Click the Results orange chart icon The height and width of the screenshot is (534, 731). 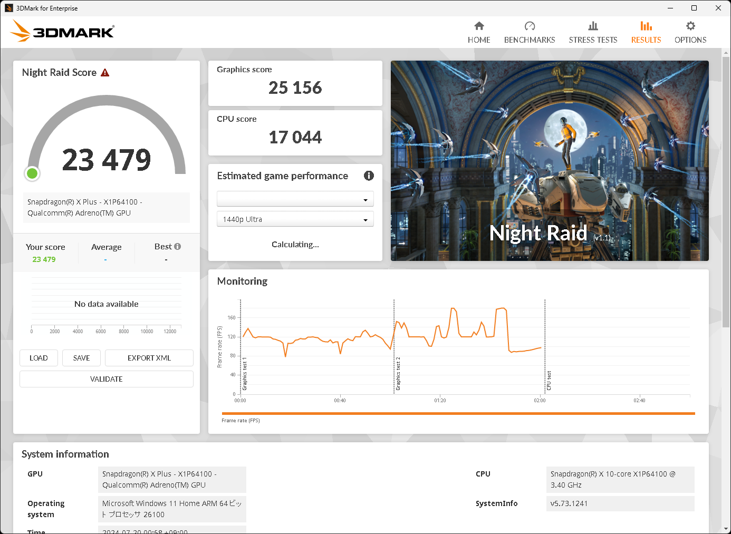pos(646,26)
